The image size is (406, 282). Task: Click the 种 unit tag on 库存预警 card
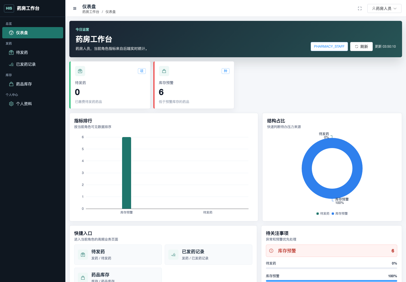pyautogui.click(x=226, y=71)
